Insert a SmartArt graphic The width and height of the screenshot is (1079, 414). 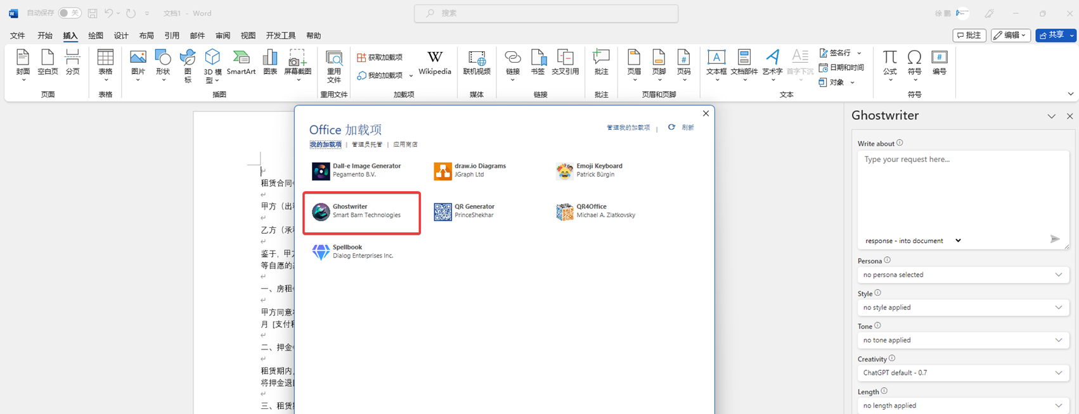pyautogui.click(x=241, y=63)
